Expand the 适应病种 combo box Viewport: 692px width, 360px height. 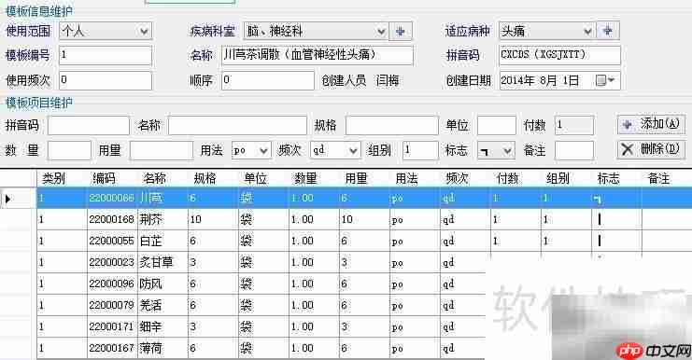587,32
